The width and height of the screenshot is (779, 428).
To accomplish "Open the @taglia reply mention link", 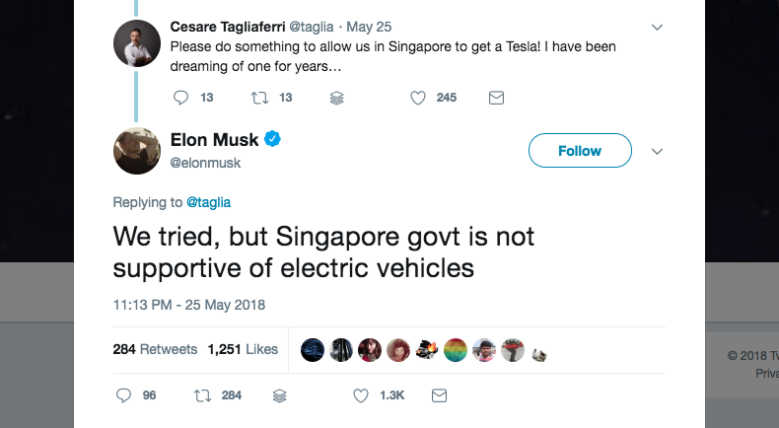I will coord(209,202).
